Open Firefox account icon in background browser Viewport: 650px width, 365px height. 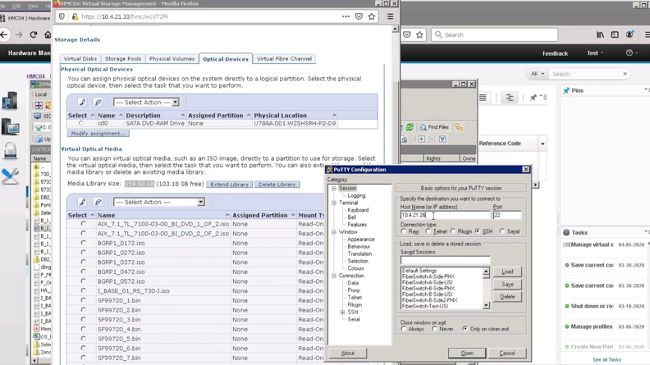(x=630, y=35)
